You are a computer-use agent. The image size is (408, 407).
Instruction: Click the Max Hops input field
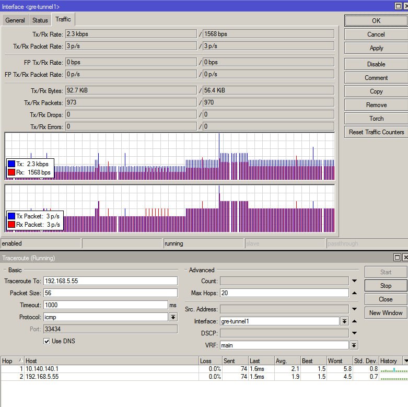pyautogui.click(x=284, y=293)
